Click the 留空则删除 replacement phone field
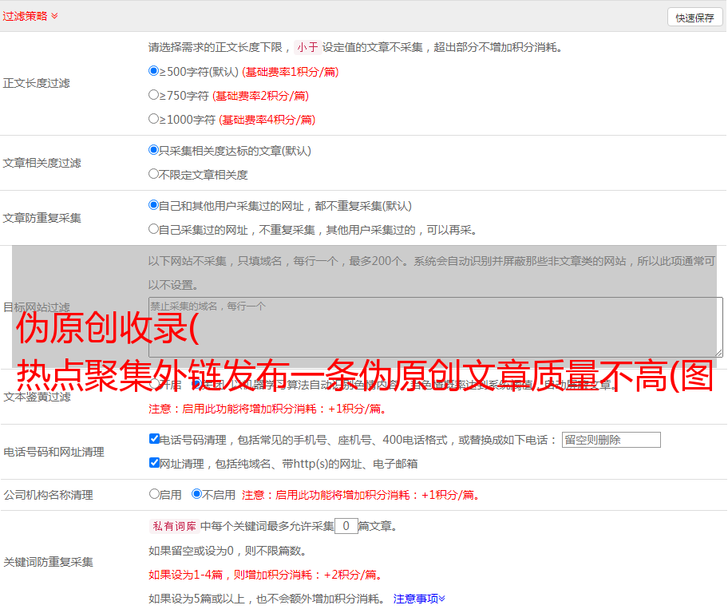 611,440
